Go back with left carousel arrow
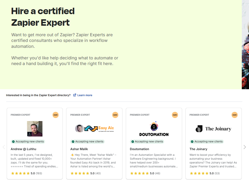The height and width of the screenshot is (182, 249). (4, 147)
